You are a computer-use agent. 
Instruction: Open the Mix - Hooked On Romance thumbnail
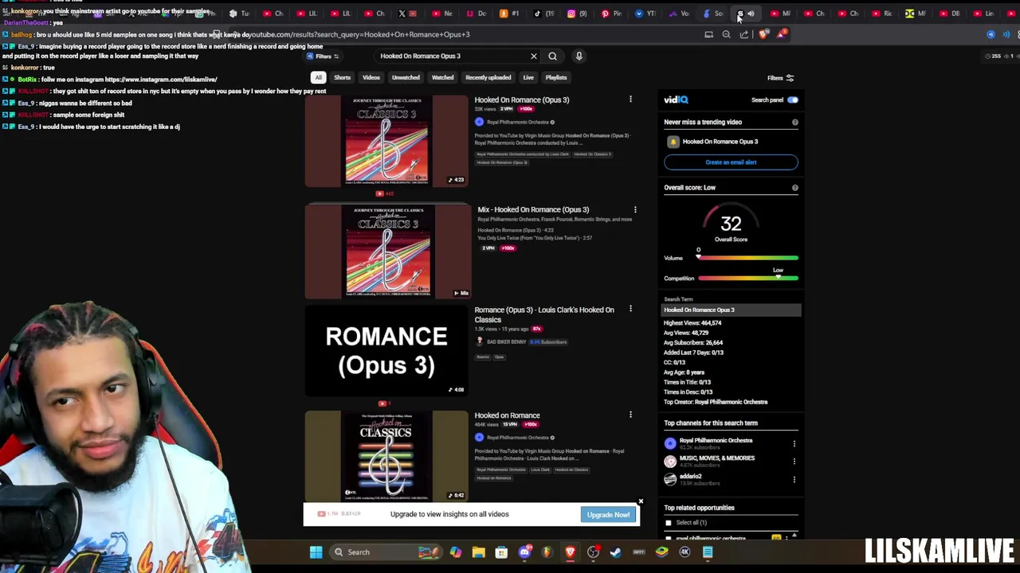[x=388, y=251]
